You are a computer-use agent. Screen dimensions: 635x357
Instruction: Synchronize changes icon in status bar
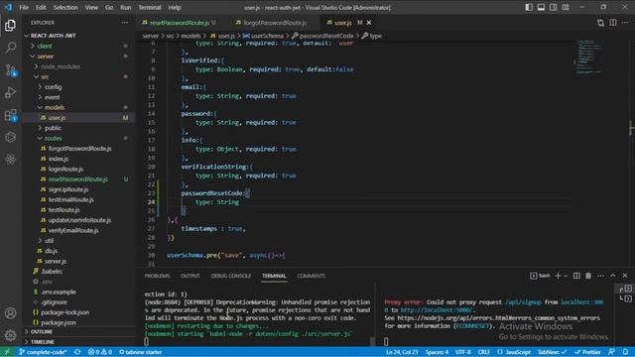click(77, 352)
